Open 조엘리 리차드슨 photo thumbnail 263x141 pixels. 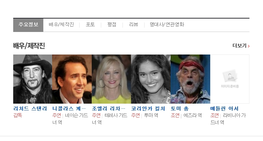pyautogui.click(x=111, y=79)
